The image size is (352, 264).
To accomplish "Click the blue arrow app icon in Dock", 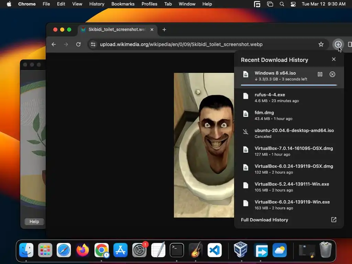I will click(261, 250).
